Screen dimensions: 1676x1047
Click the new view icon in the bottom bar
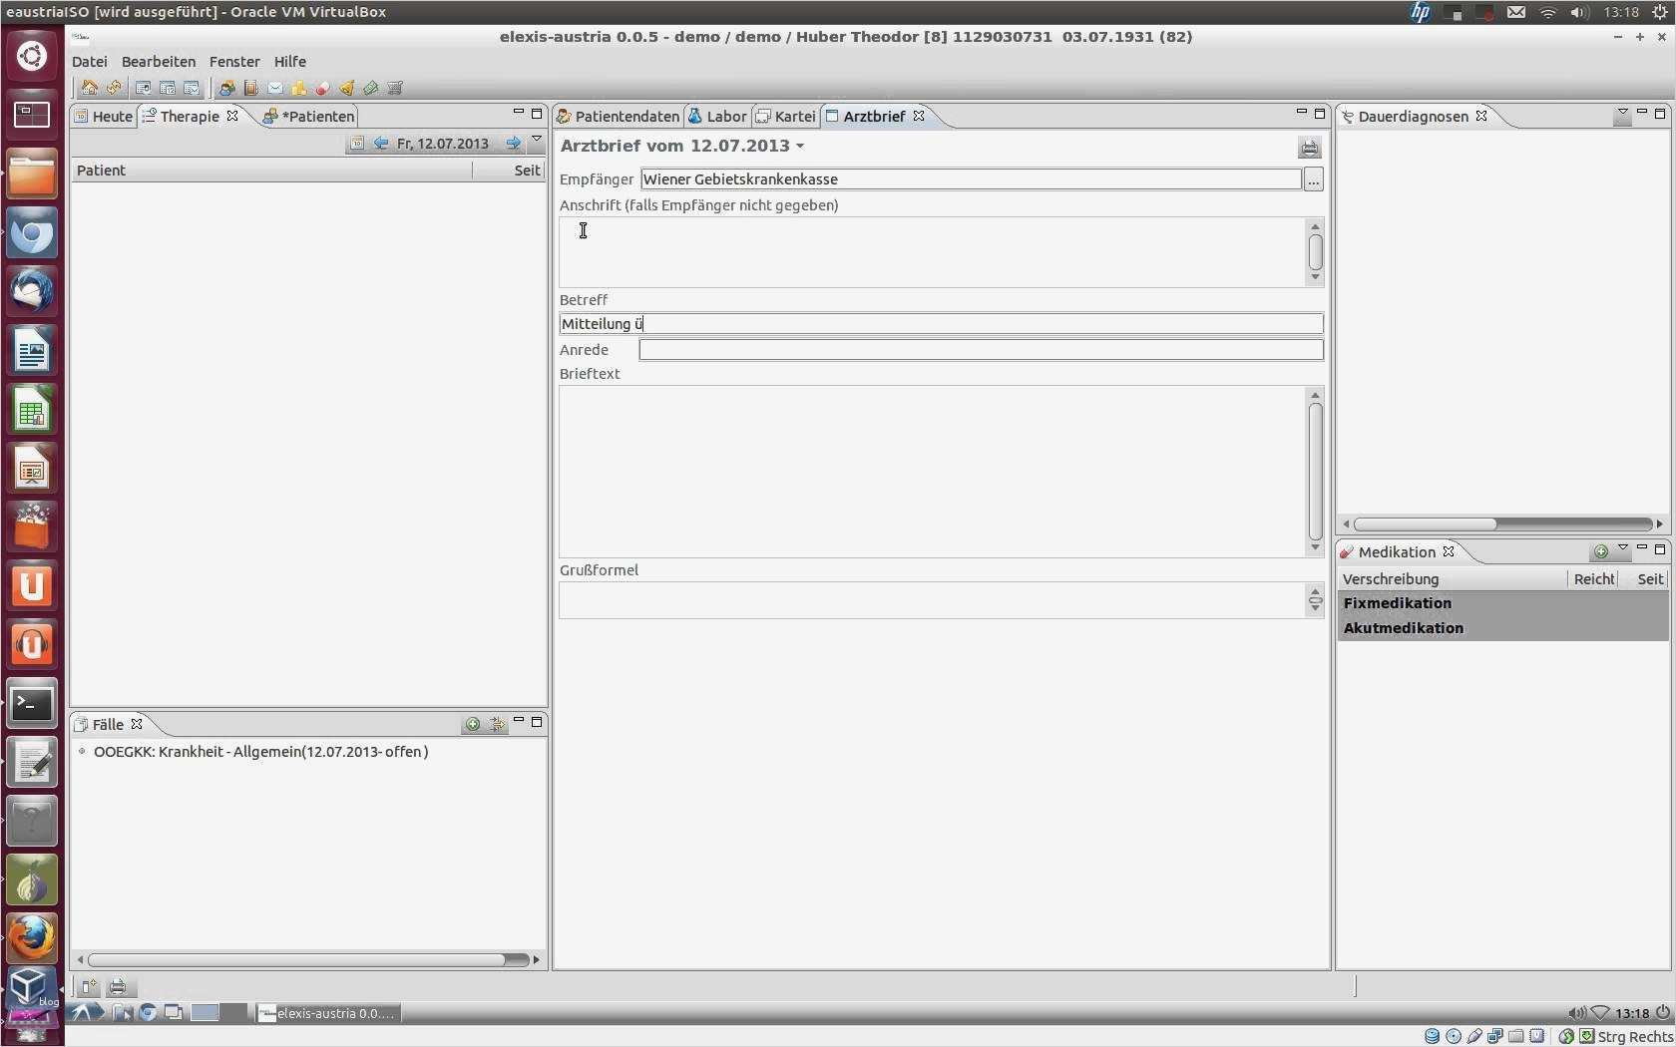pyautogui.click(x=89, y=987)
